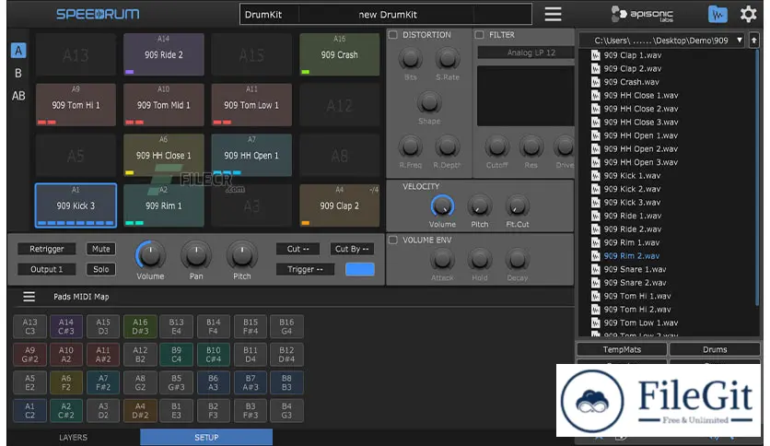This screenshot has height=446, width=770.
Task: Adjust the pad Volume knob
Action: tap(150, 255)
